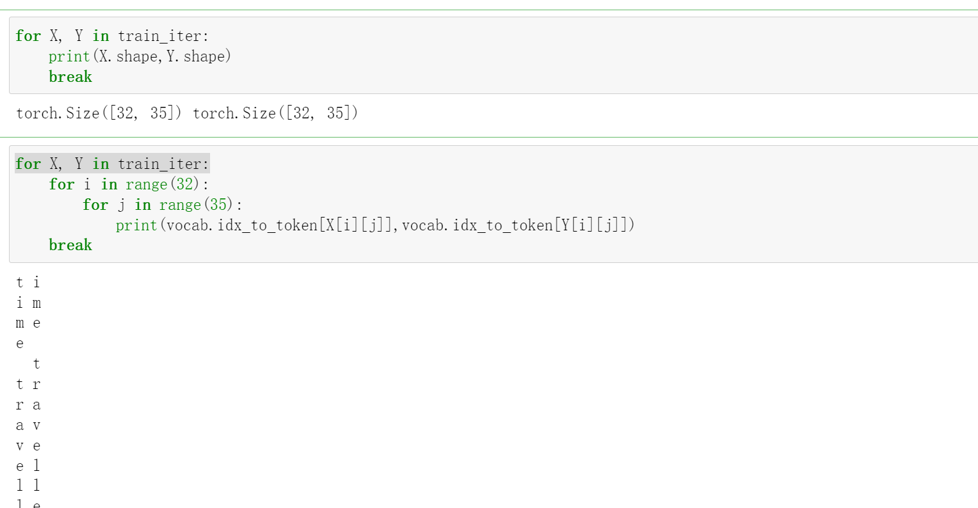
Task: Click the output row "e l"
Action: (28, 466)
